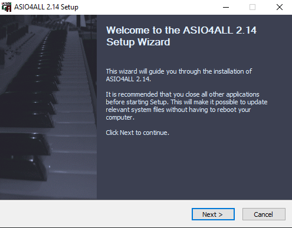Close the setup window with X
Image resolution: width=292 pixels, height=228 pixels.
pos(280,7)
